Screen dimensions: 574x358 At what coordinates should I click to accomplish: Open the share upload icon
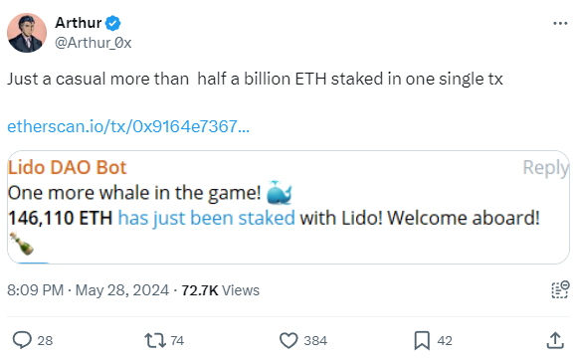[x=555, y=340]
